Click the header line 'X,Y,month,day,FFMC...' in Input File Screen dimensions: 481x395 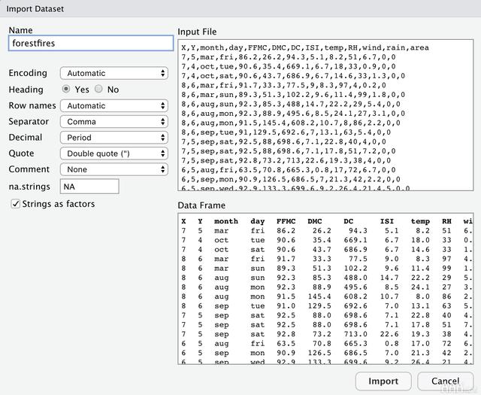[x=305, y=47]
